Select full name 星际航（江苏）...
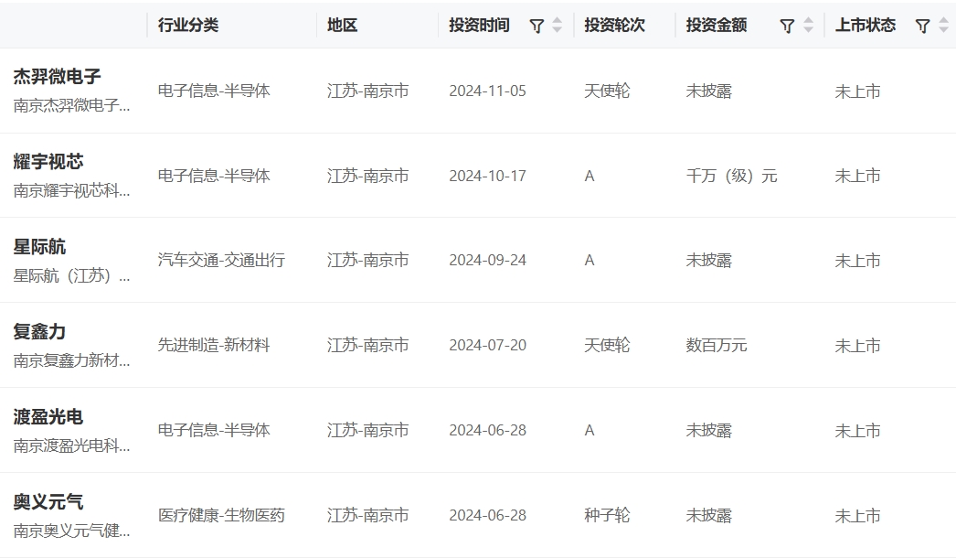The image size is (956, 558). coord(71,276)
